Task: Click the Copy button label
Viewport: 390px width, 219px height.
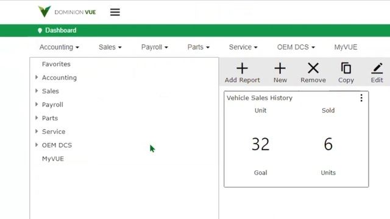Action: tap(346, 80)
